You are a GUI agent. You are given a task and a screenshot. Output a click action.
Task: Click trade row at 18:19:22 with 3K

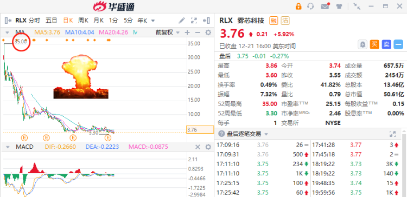[x=355, y=164]
